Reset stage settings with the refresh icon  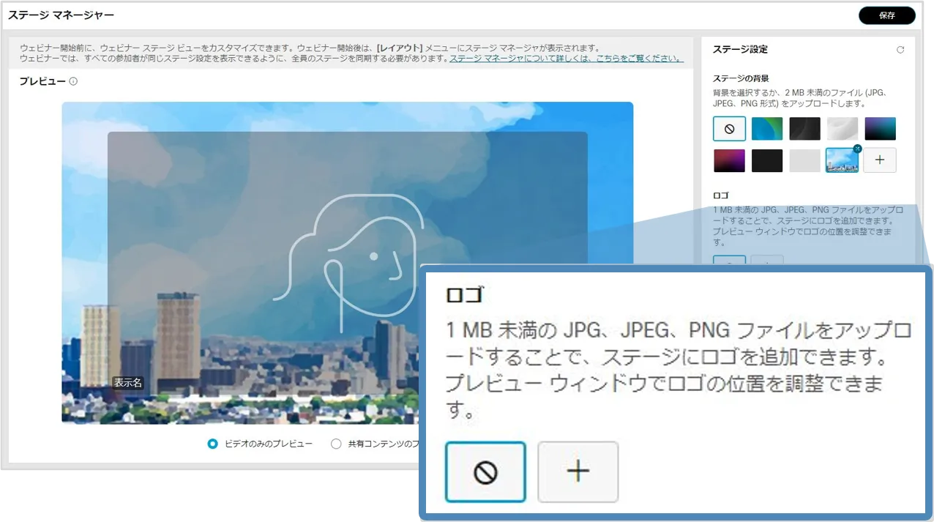click(x=900, y=50)
